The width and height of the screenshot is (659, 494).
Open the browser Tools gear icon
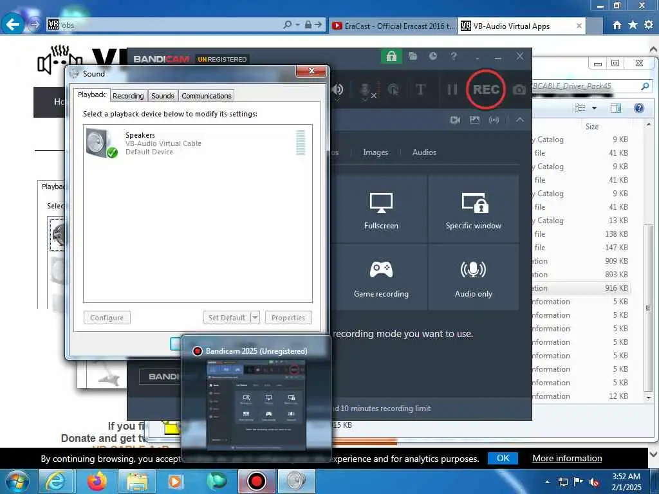pyautogui.click(x=649, y=25)
